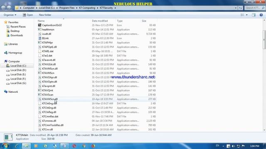Click the Homegroup icon in sidebar
This screenshot has width=266, height=149.
(x=6, y=53)
